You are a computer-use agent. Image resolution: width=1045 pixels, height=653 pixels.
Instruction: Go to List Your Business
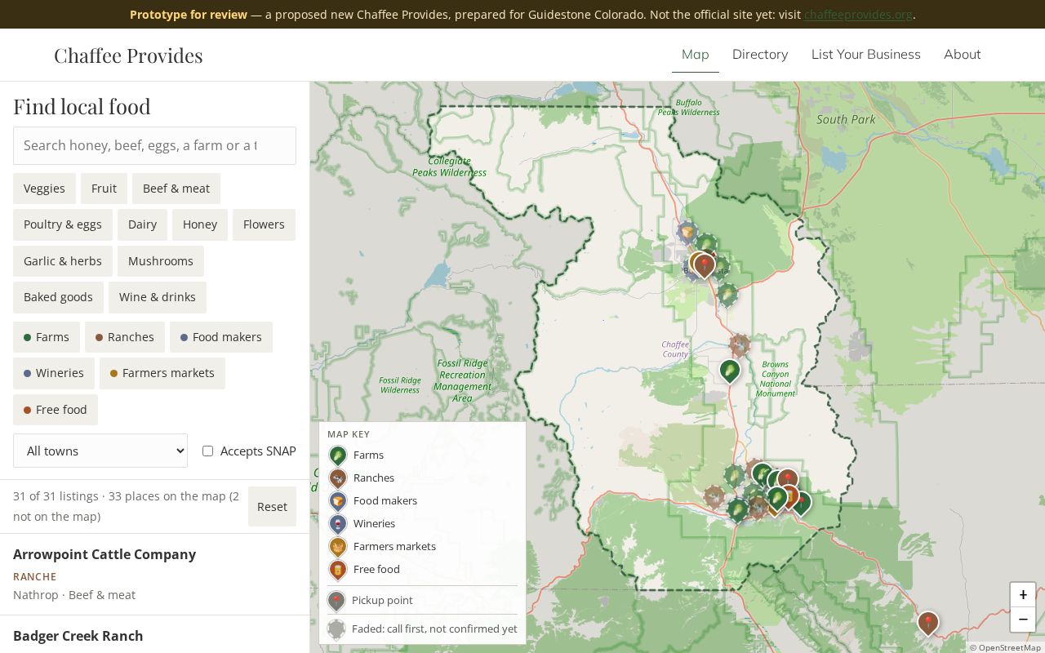point(866,55)
